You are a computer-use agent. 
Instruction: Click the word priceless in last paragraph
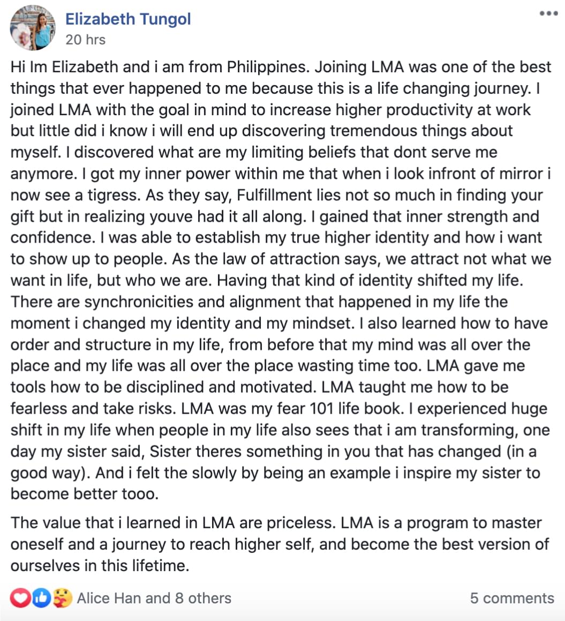[301, 523]
